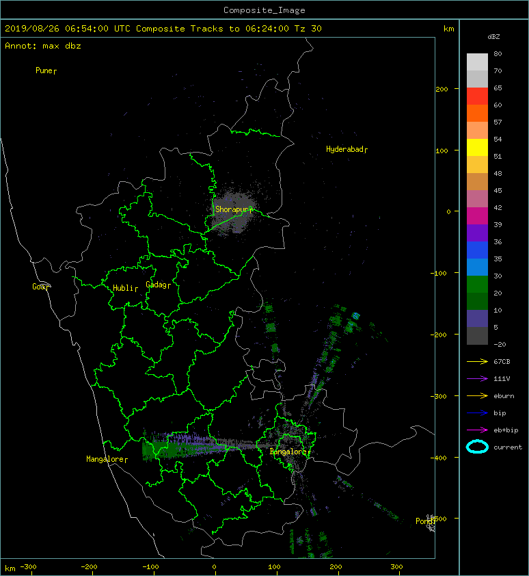Click the eburn arrow symbol in legend
Screen dimensions: 529x576
point(477,396)
